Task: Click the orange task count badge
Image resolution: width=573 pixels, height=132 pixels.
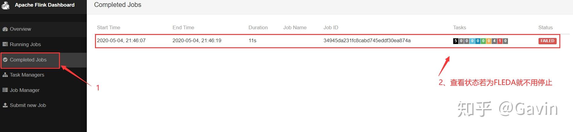Action: click(x=489, y=41)
